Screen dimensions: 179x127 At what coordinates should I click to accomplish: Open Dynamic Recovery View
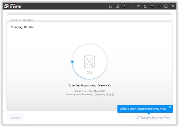coord(153,118)
